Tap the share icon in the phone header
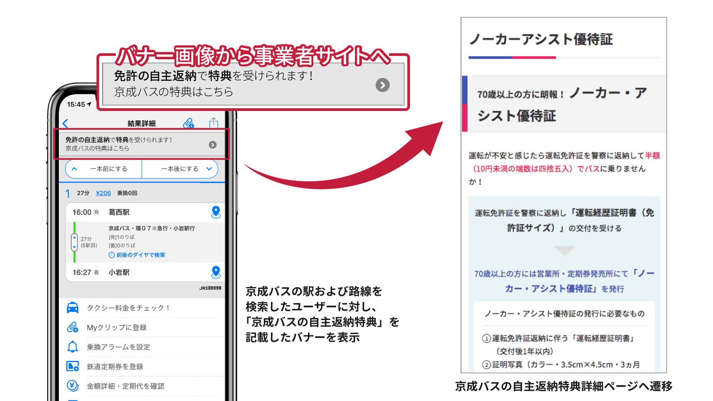The height and width of the screenshot is (401, 713). [213, 123]
